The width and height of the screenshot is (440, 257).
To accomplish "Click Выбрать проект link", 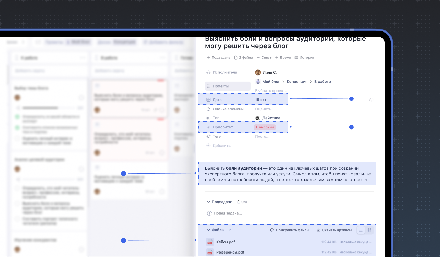I will [x=271, y=90].
